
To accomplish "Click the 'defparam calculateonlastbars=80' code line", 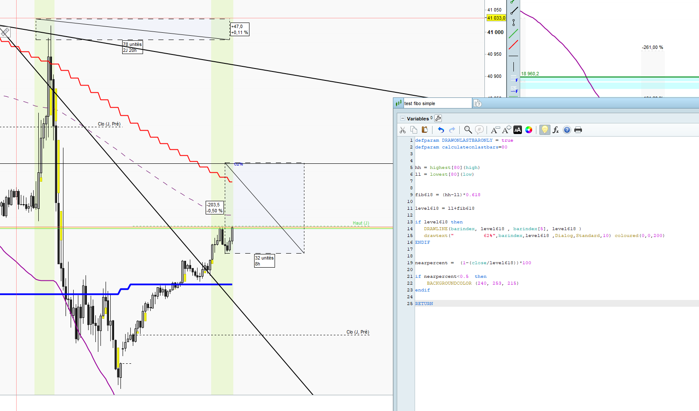I will tap(461, 147).
